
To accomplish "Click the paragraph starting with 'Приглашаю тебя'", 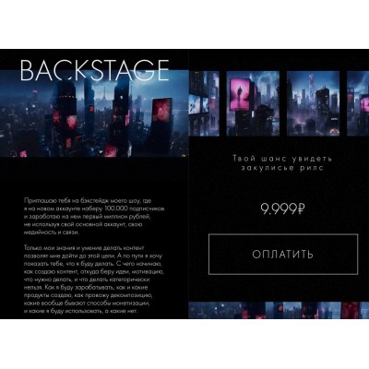I will pos(94,217).
